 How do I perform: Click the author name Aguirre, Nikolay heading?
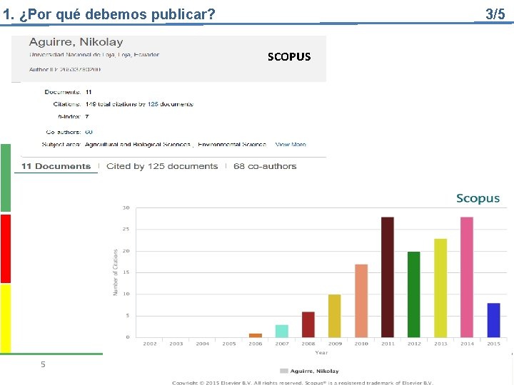pyautogui.click(x=76, y=42)
